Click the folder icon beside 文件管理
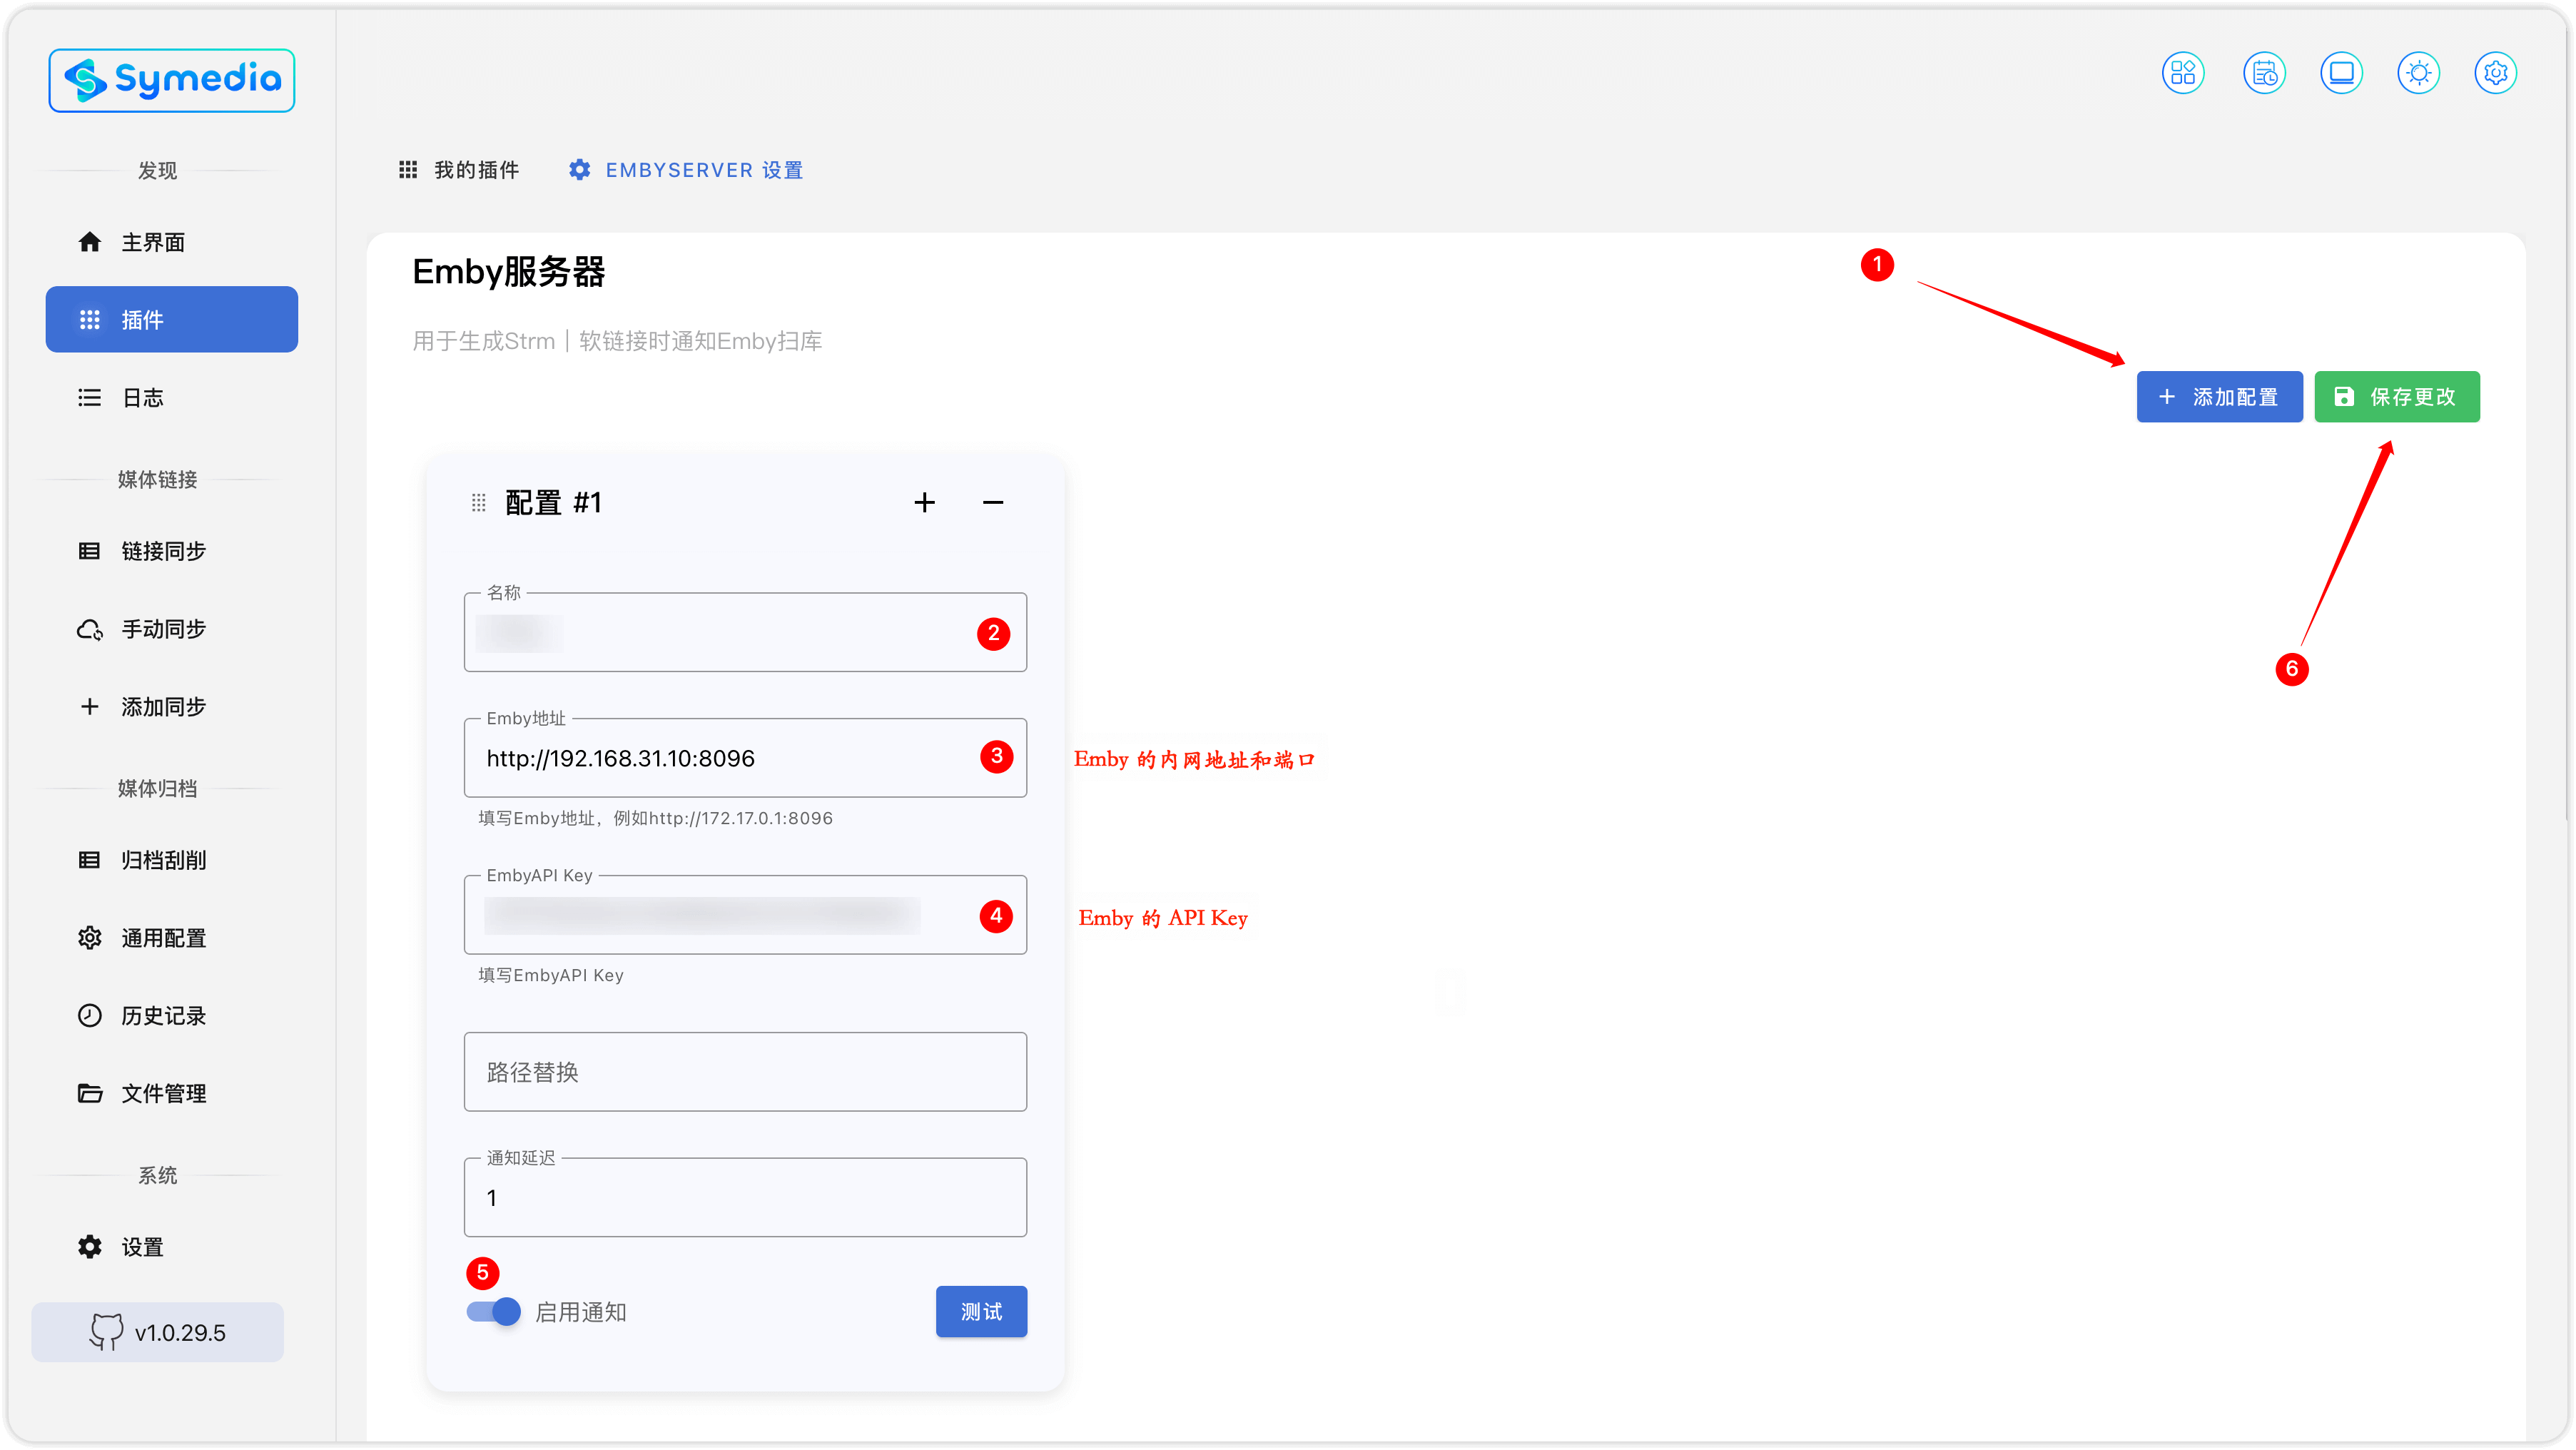This screenshot has height=1450, width=2576. 90,1093
